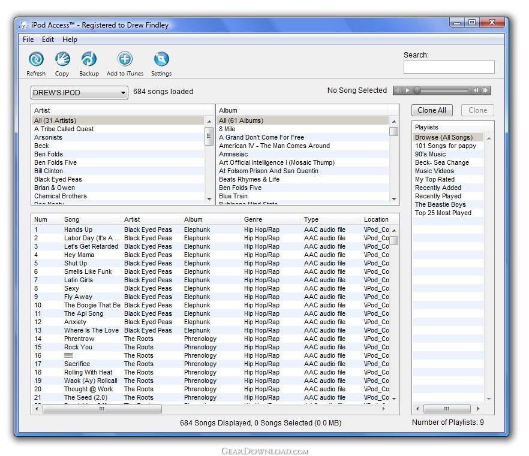The height and width of the screenshot is (456, 529).
Task: Click the play button in player
Action: (408, 90)
